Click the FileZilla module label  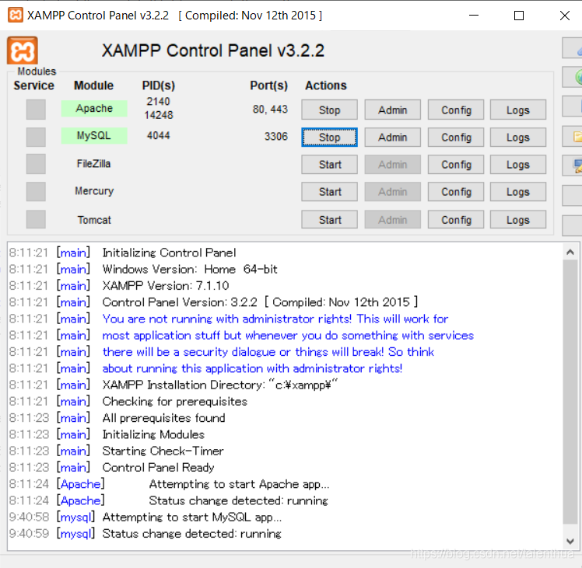pyautogui.click(x=93, y=163)
